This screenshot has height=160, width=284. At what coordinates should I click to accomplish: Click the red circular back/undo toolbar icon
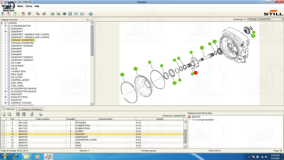pyautogui.click(x=23, y=14)
